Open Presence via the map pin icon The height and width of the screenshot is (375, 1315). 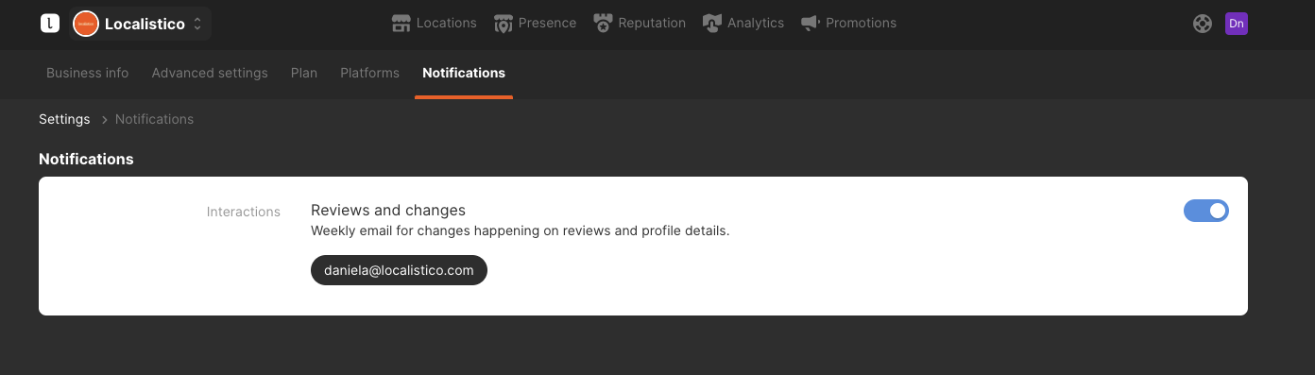(x=504, y=24)
